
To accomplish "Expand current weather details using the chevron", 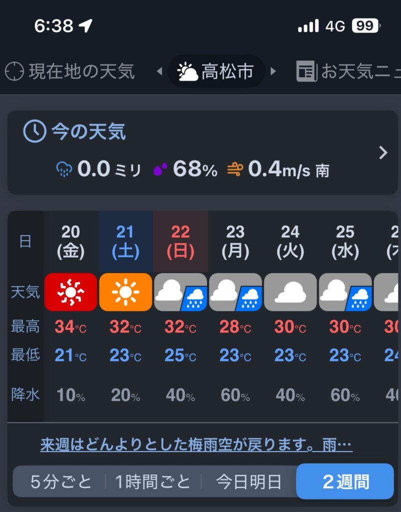I will pos(383,152).
